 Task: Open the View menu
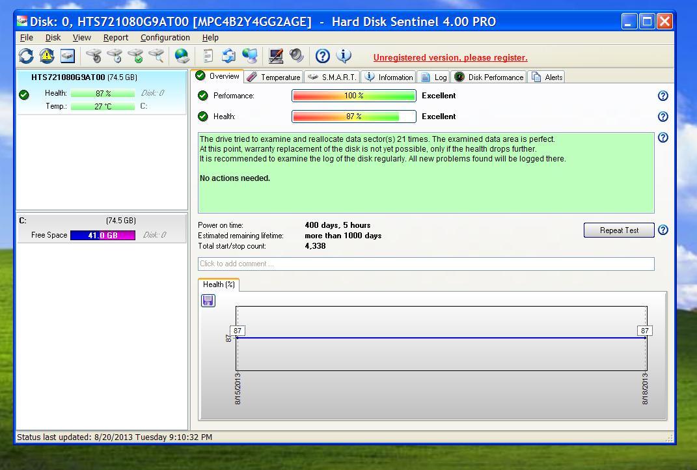tap(82, 38)
